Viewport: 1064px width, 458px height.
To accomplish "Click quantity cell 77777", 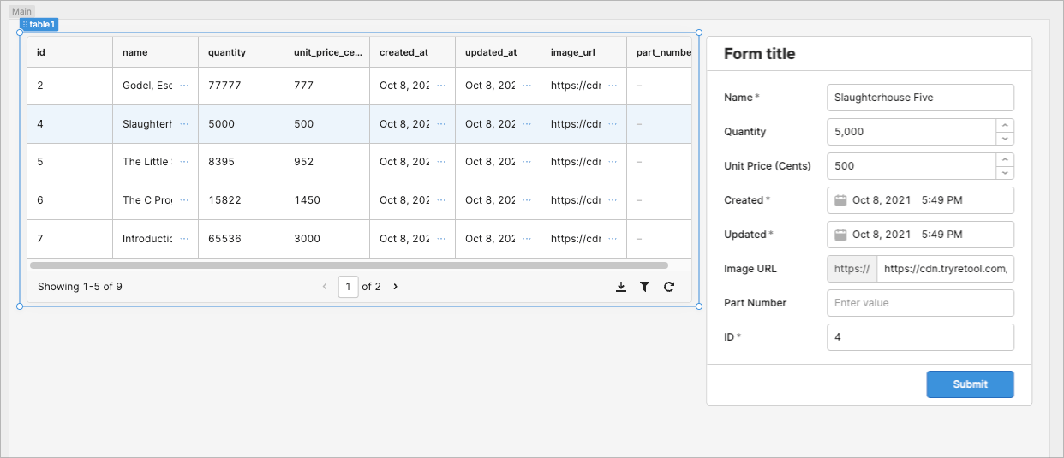I will point(241,86).
